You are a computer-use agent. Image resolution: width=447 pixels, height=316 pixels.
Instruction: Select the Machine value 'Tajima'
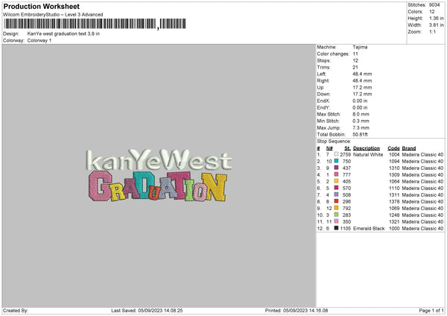coord(360,47)
